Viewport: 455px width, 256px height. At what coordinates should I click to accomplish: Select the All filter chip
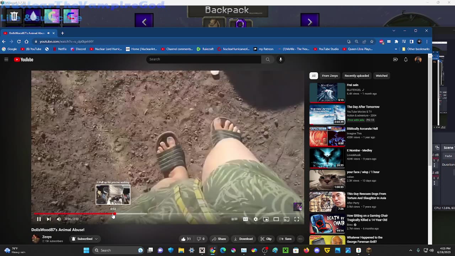[x=314, y=76]
